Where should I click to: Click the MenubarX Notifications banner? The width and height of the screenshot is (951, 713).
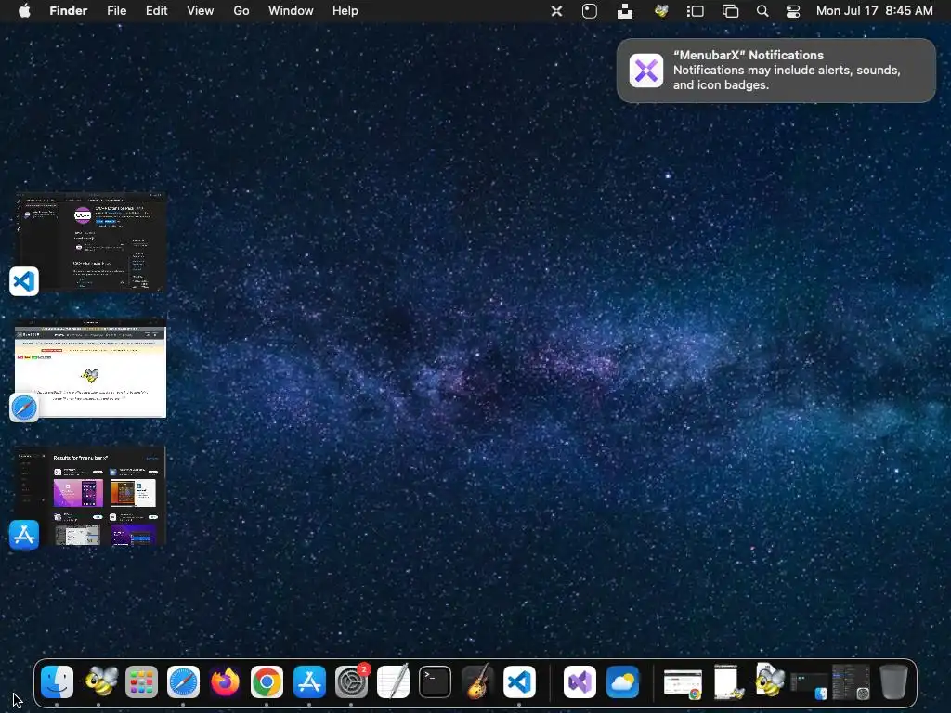(x=775, y=71)
